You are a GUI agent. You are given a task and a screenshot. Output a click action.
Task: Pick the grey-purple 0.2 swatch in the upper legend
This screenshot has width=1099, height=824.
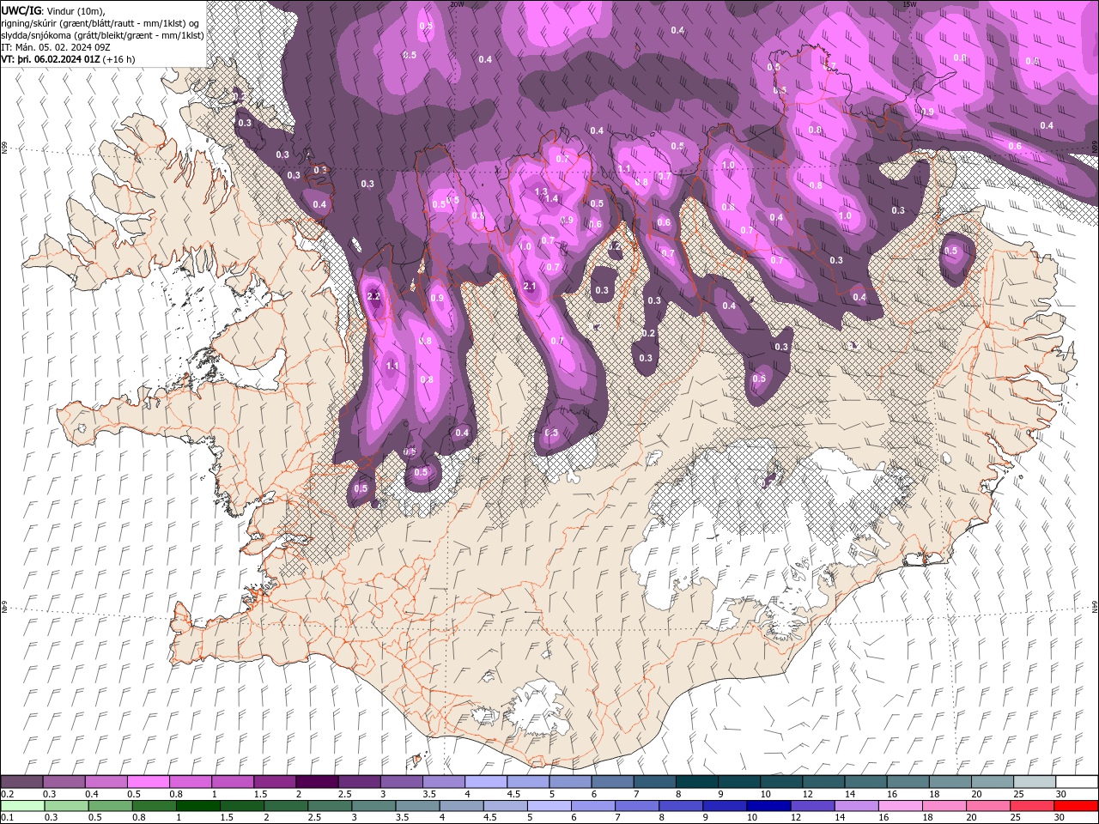pyautogui.click(x=21, y=782)
